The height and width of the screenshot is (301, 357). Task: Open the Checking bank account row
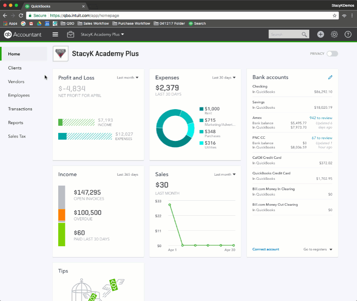[x=293, y=89]
